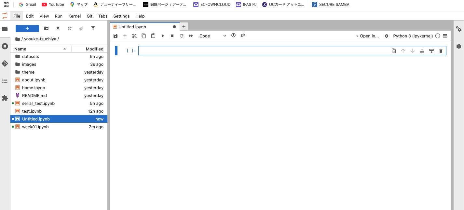Viewport: 464px width, 210px height.
Task: Save the notebook with the floppy disk icon
Action: 116,36
